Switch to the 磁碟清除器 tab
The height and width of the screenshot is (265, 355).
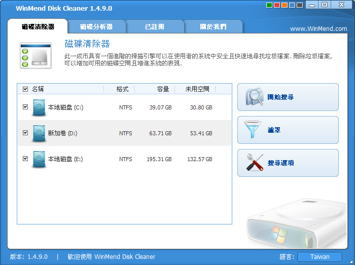38,27
